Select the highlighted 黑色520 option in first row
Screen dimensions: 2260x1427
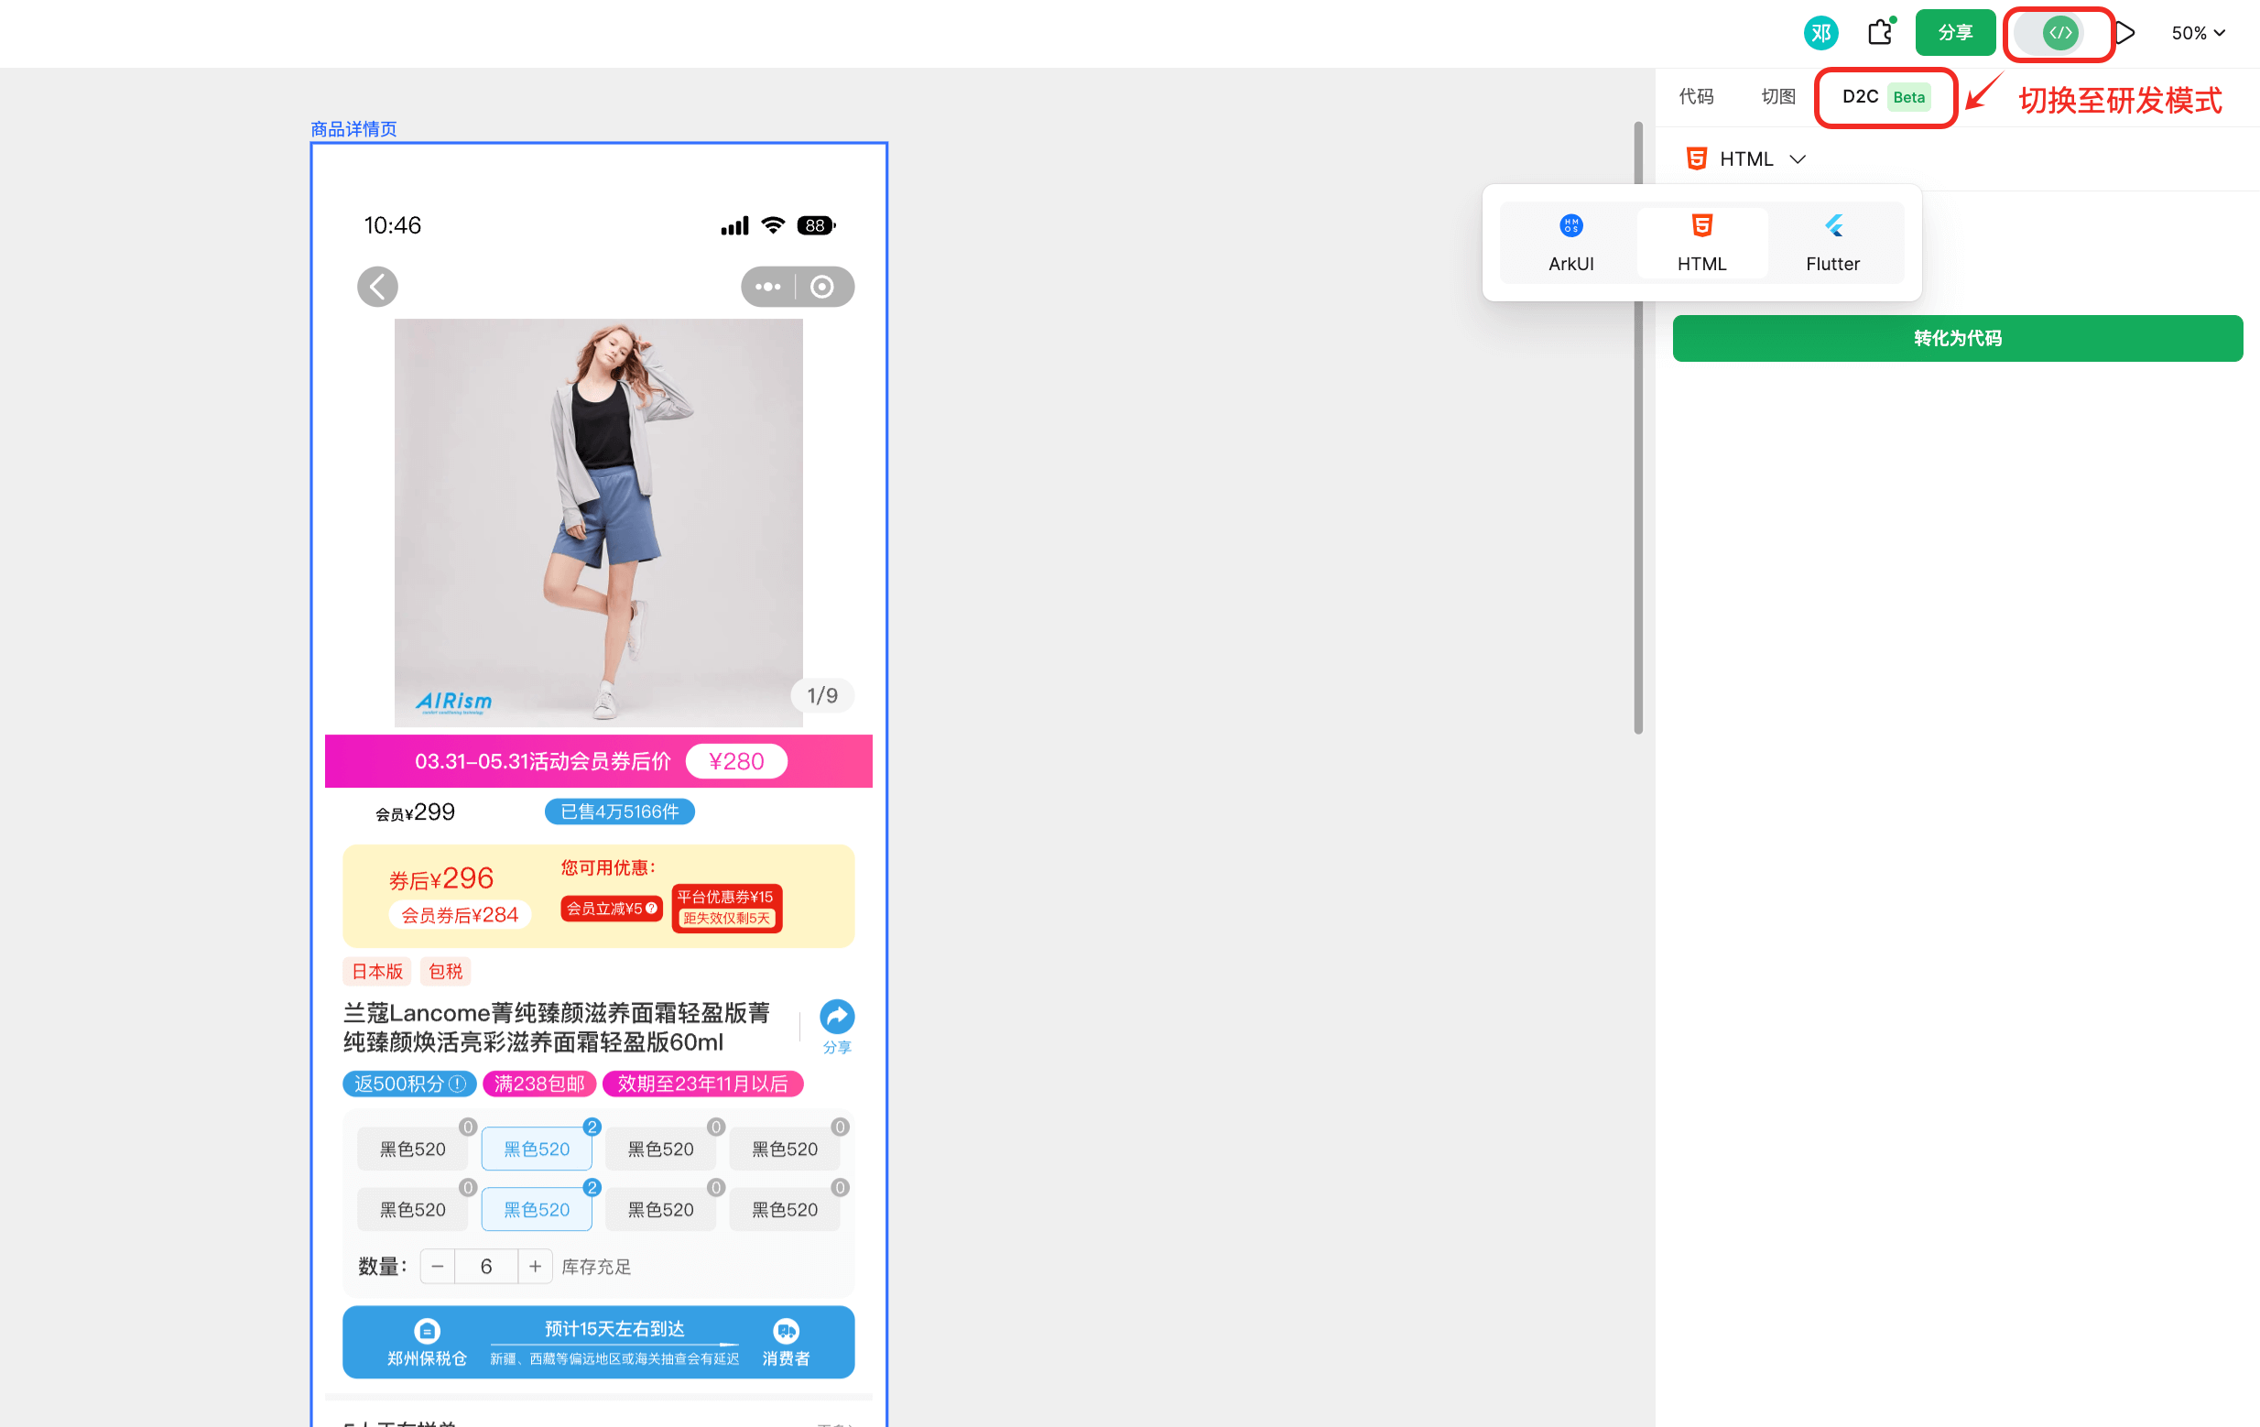[537, 1149]
